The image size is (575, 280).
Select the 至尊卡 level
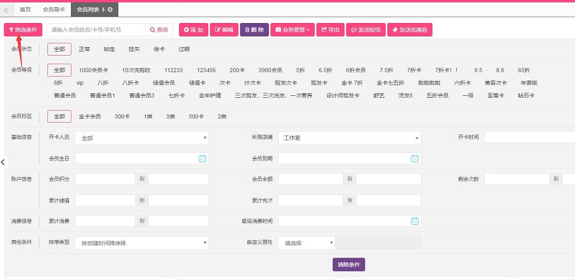point(496,95)
